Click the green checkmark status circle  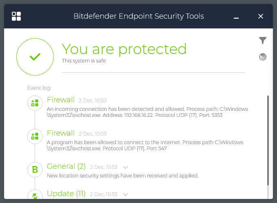[35, 57]
